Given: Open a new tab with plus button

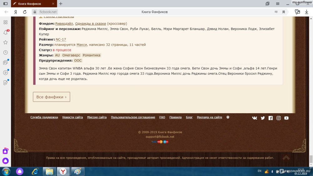Looking at the screenshot, I should [x=61, y=3].
